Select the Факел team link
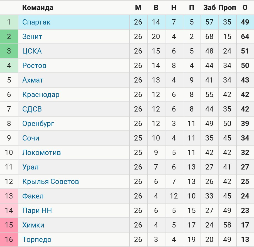This screenshot has height=247, width=254. point(33,196)
